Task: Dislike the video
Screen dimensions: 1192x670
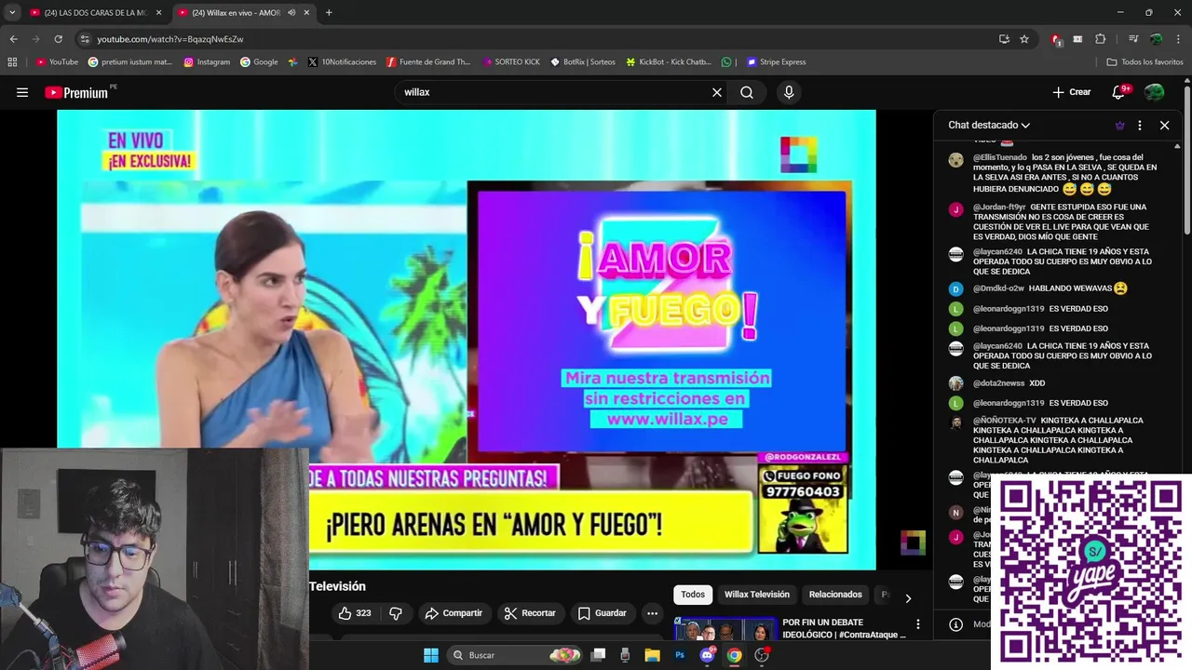Action: [396, 613]
